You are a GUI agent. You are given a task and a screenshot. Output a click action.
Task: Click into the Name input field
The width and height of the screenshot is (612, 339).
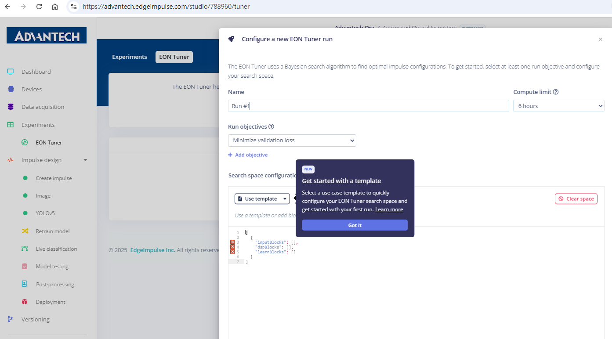click(x=368, y=106)
